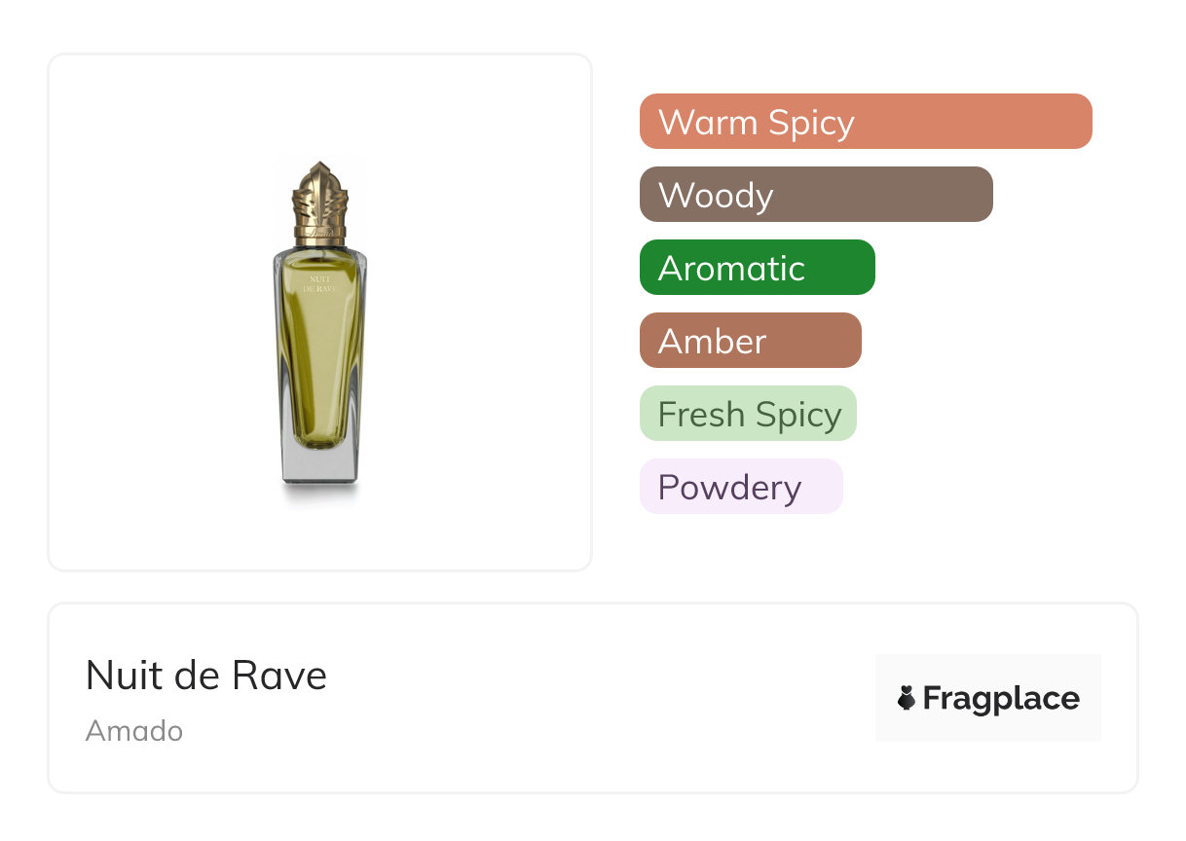This screenshot has width=1186, height=841.
Task: Open the Nuit de Rave bottle image
Action: tap(320, 331)
